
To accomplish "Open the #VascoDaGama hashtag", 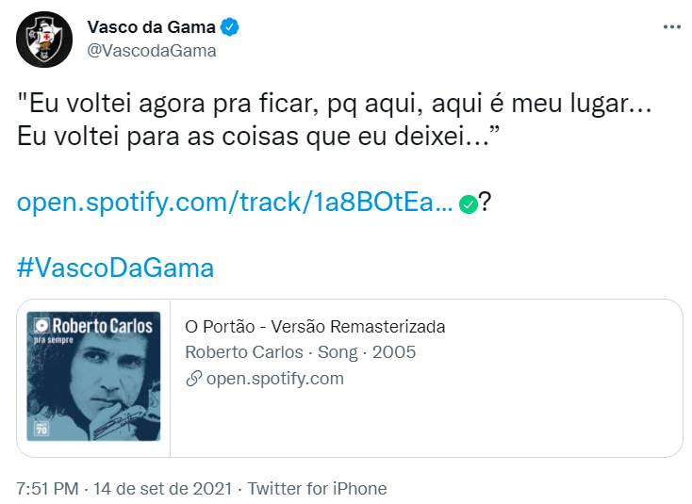I will coord(115,268).
